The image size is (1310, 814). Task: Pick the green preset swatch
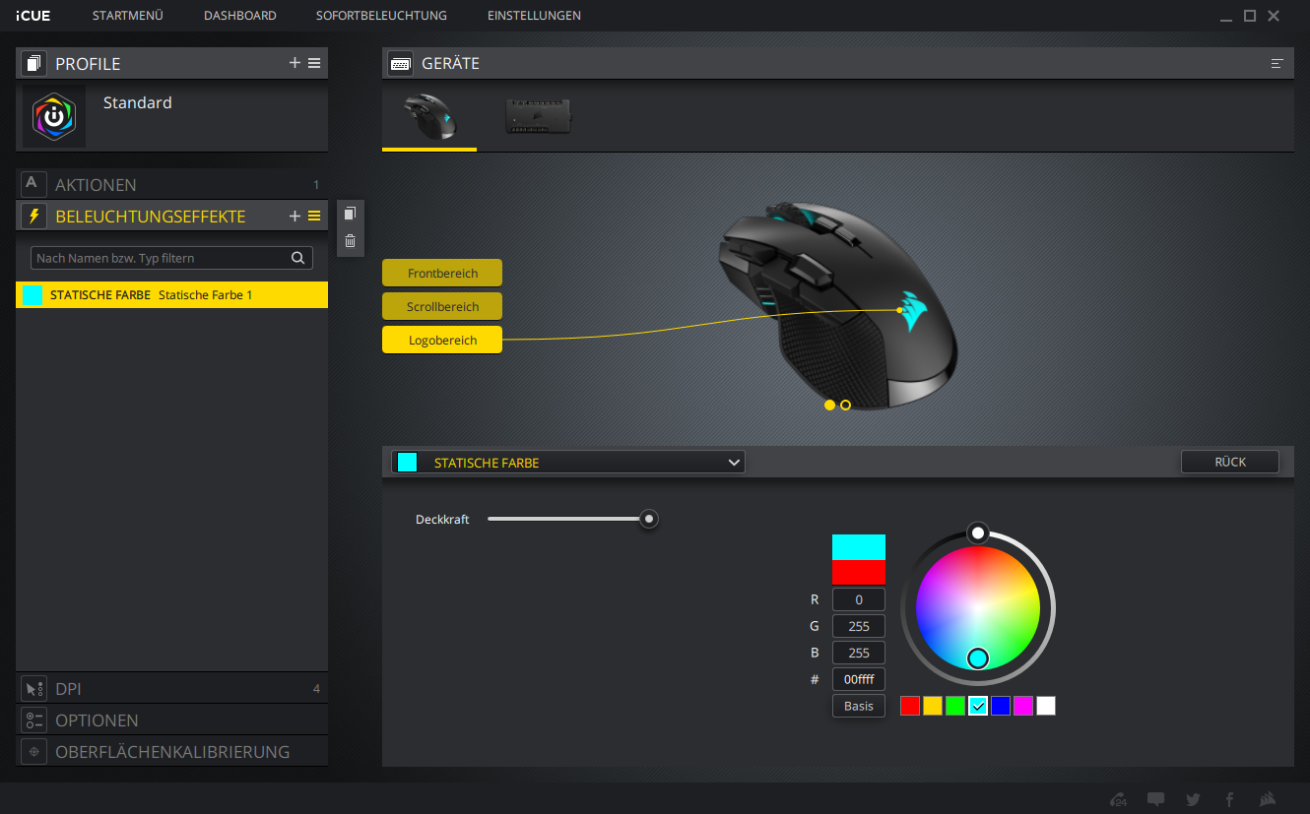pos(955,706)
